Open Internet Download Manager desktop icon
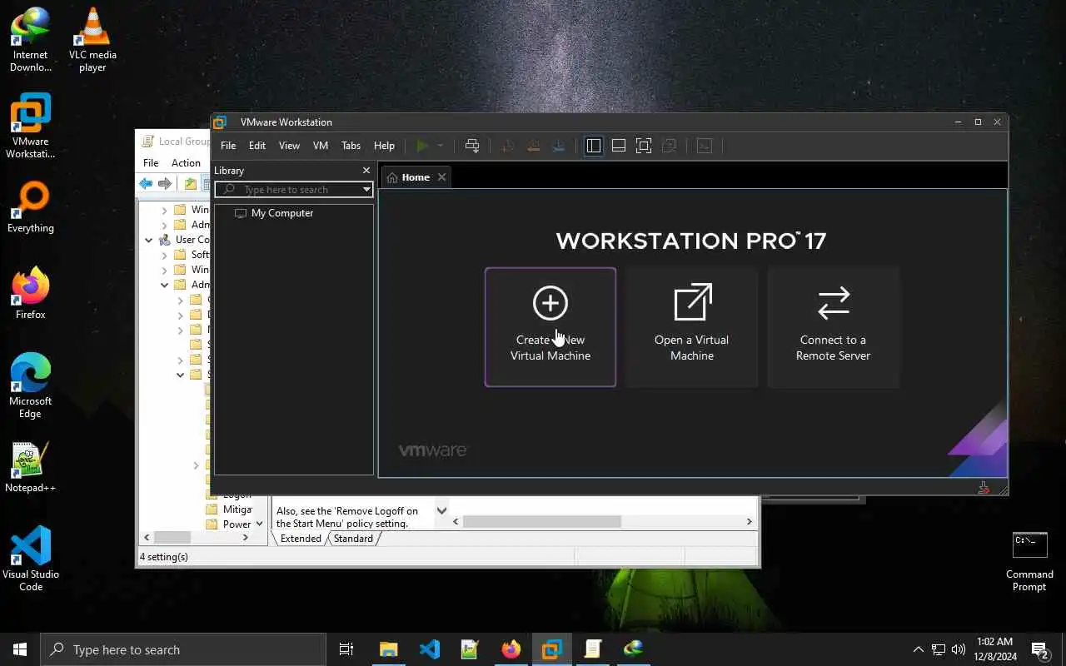1066x666 pixels. click(31, 39)
